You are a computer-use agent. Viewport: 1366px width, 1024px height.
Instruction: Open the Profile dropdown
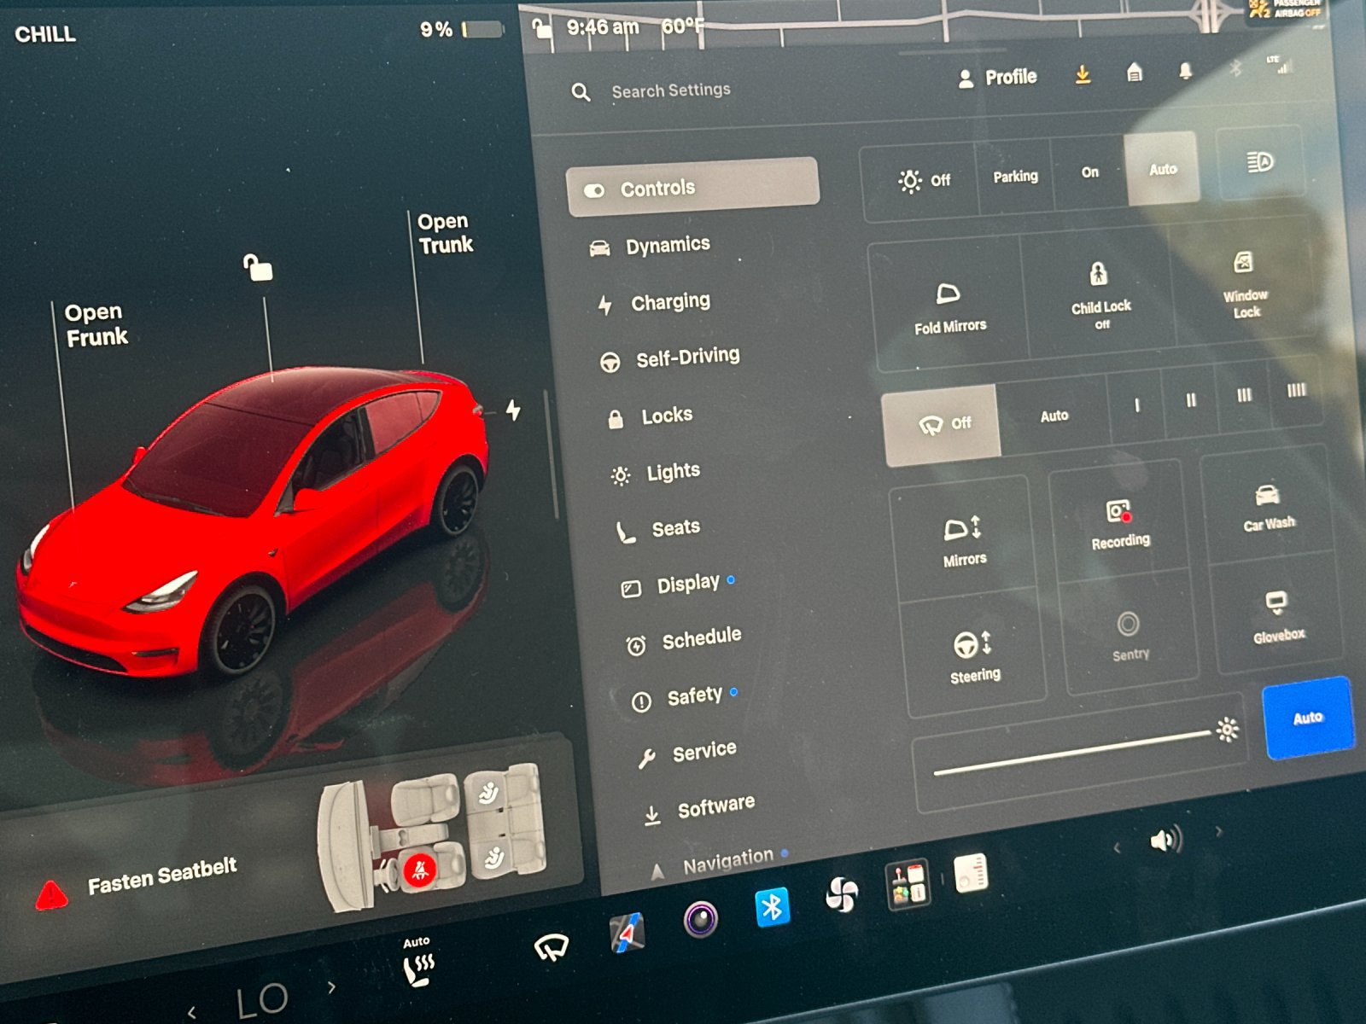(x=997, y=78)
